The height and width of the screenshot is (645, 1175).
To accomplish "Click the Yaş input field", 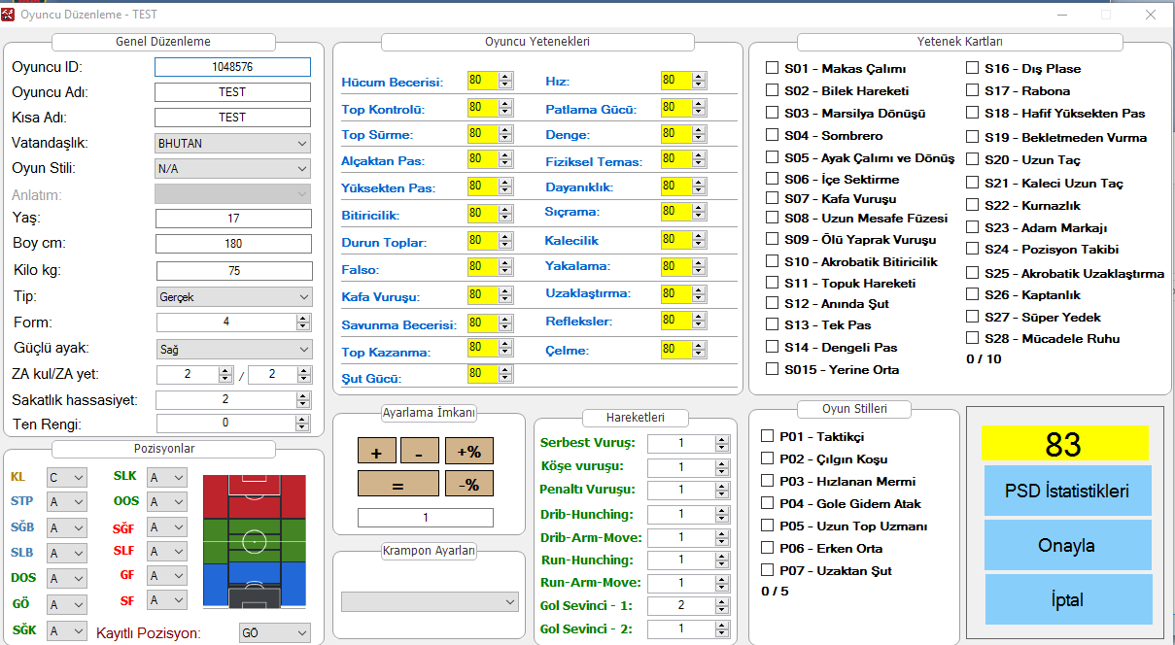I will [x=233, y=219].
